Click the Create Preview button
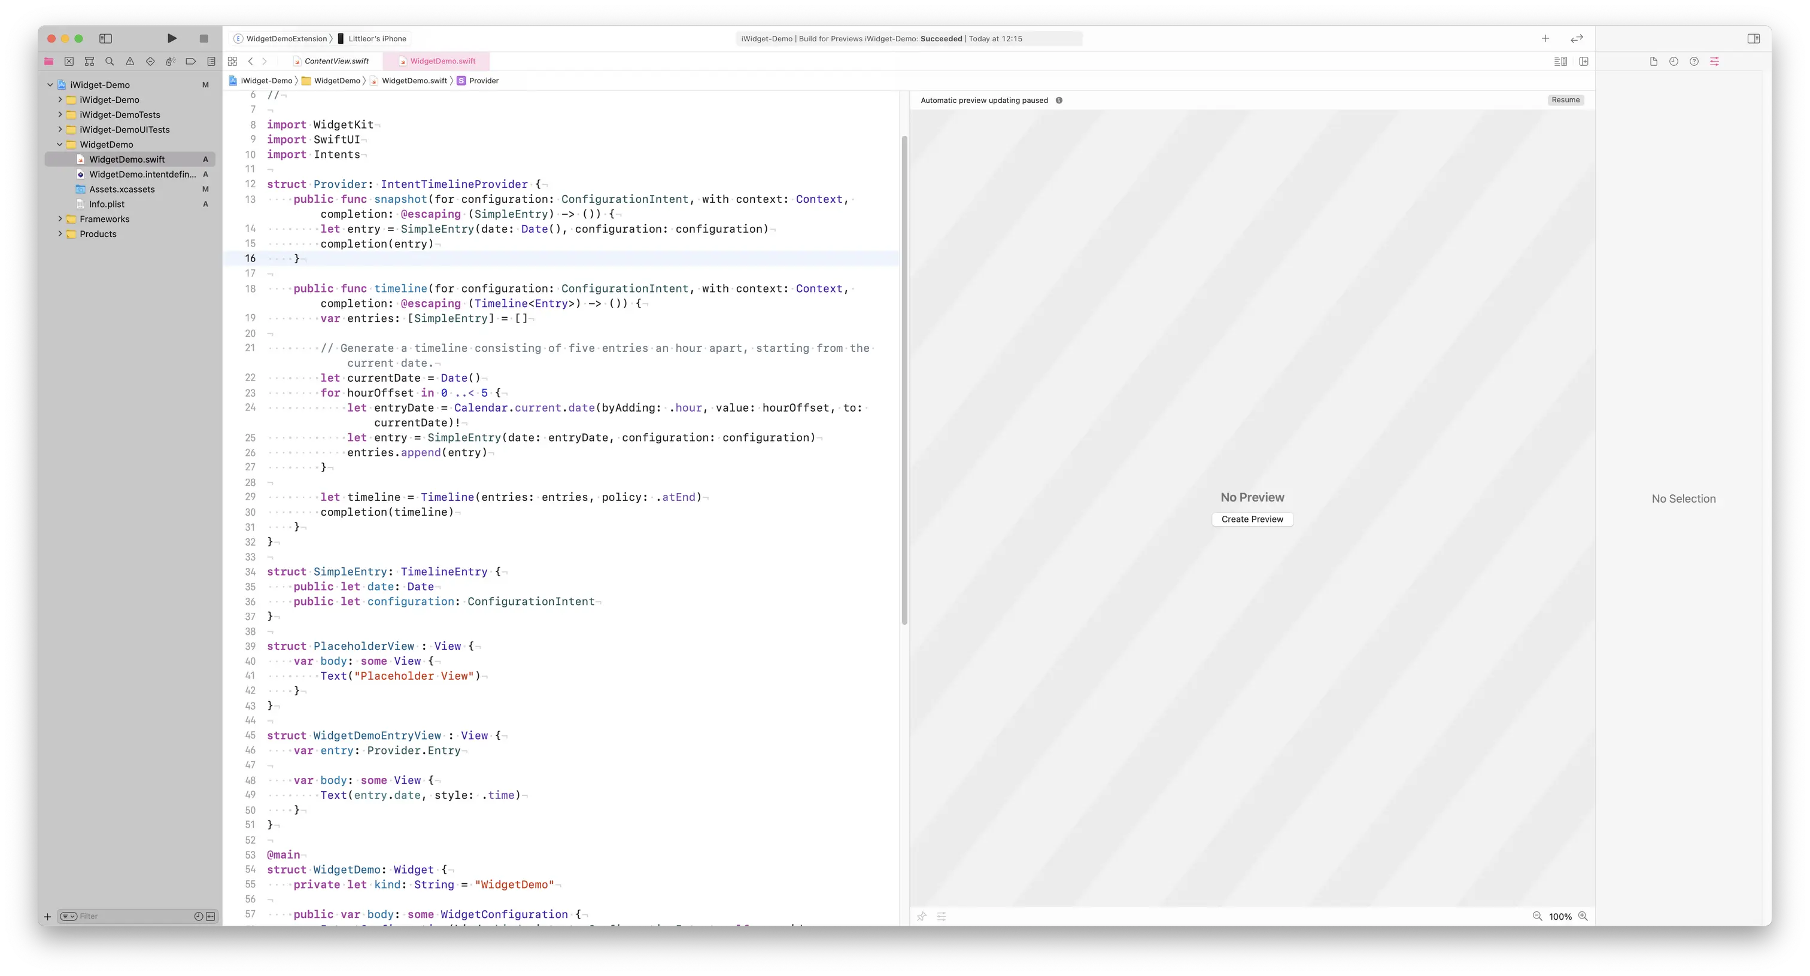The height and width of the screenshot is (976, 1810). [x=1252, y=519]
